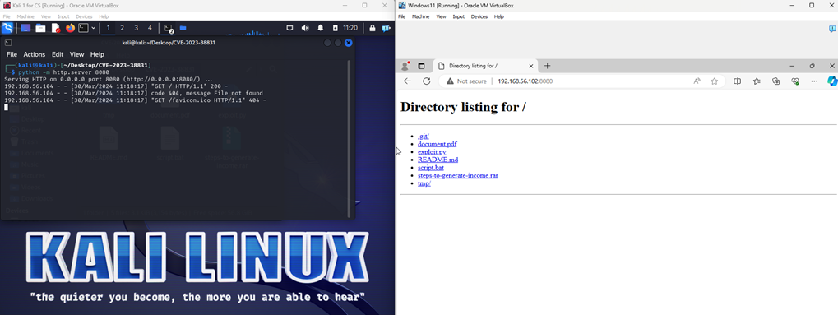The image size is (838, 315).
Task: Click the terminal title bar icon
Action: click(8, 43)
